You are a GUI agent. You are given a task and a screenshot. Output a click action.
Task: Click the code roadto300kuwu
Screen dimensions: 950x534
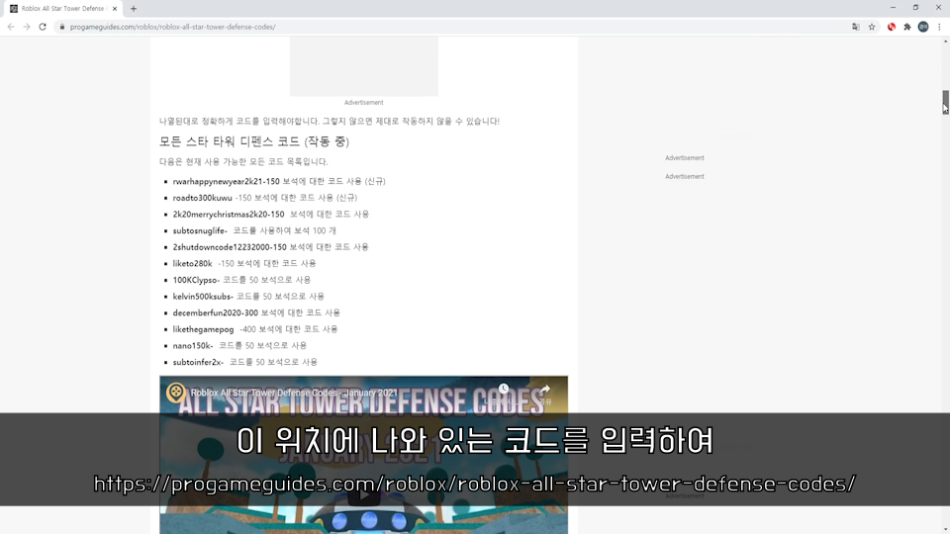click(202, 198)
